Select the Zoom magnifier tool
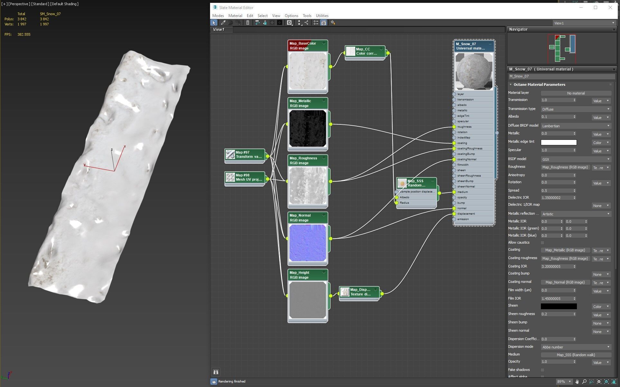Viewport: 620px width, 387px height. (584, 382)
